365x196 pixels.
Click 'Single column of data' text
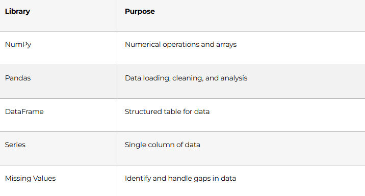pos(163,145)
